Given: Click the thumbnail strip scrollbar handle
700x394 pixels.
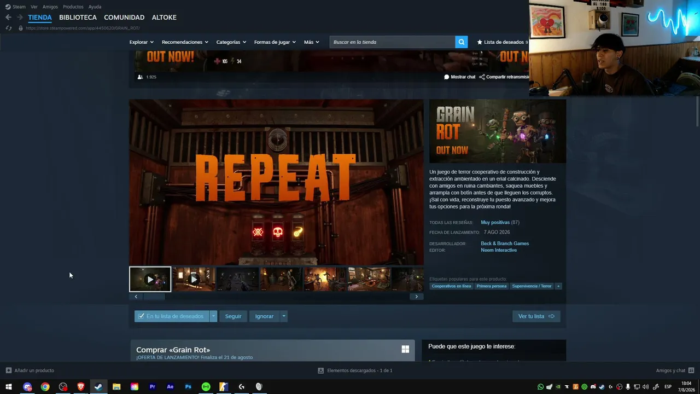Looking at the screenshot, I should coord(154,297).
